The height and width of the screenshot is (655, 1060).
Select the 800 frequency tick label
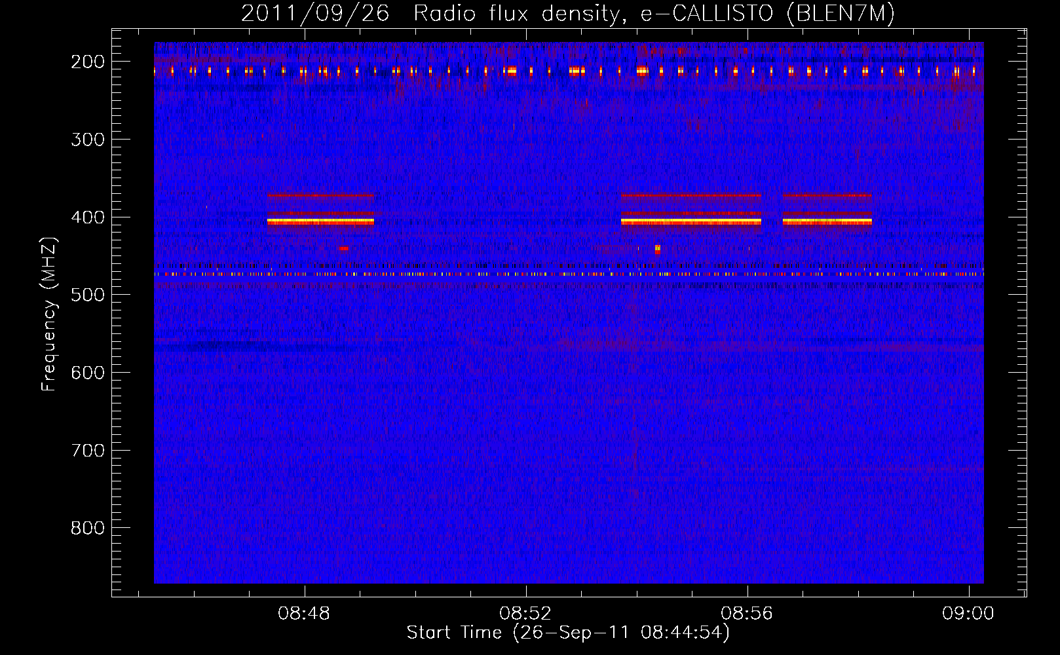pyautogui.click(x=87, y=528)
